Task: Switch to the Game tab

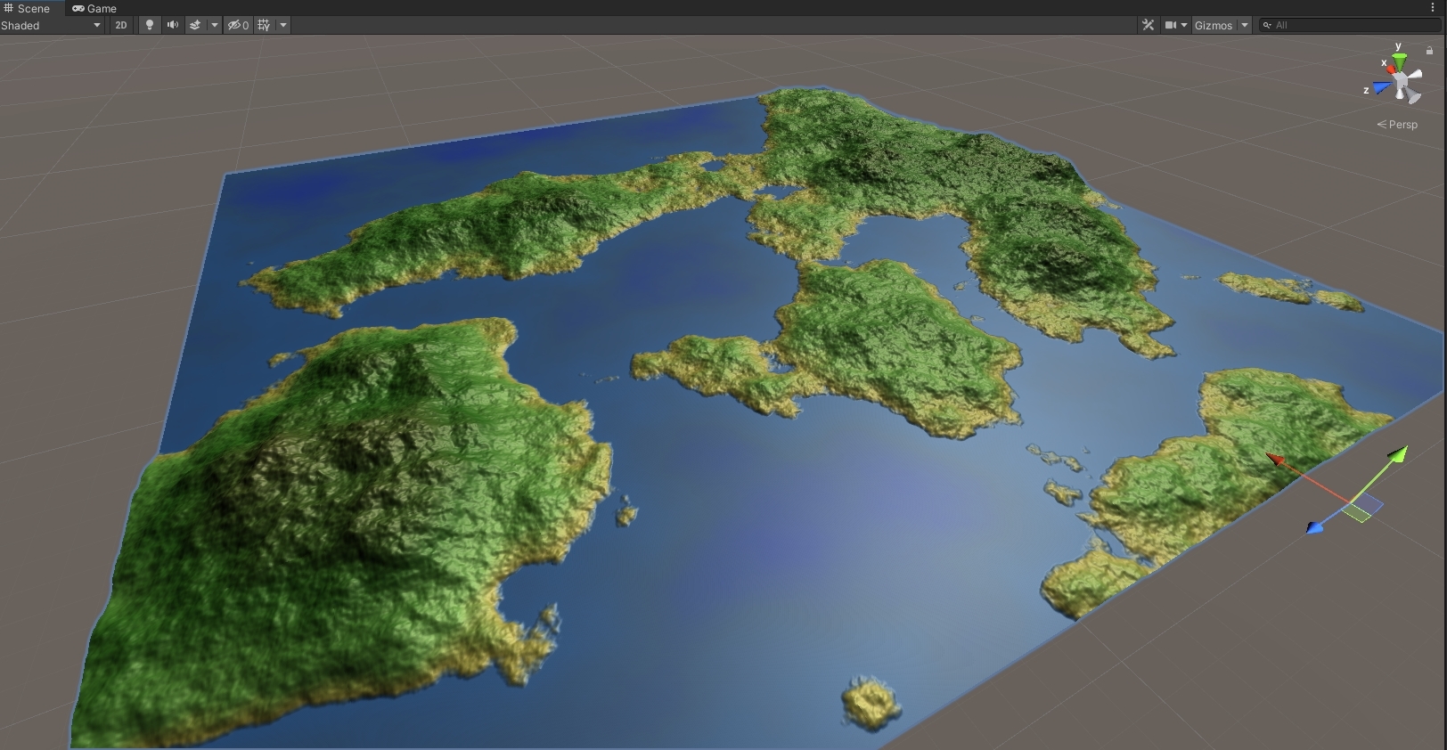Action: pyautogui.click(x=94, y=8)
